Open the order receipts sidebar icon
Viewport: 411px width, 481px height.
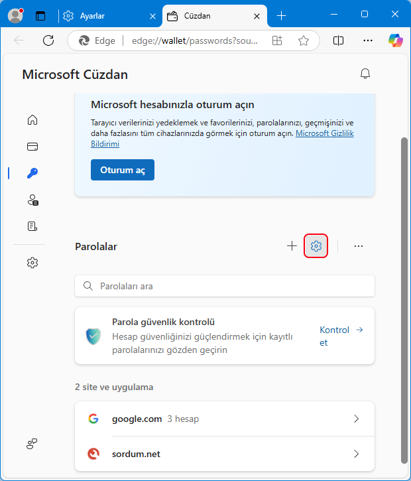point(32,226)
